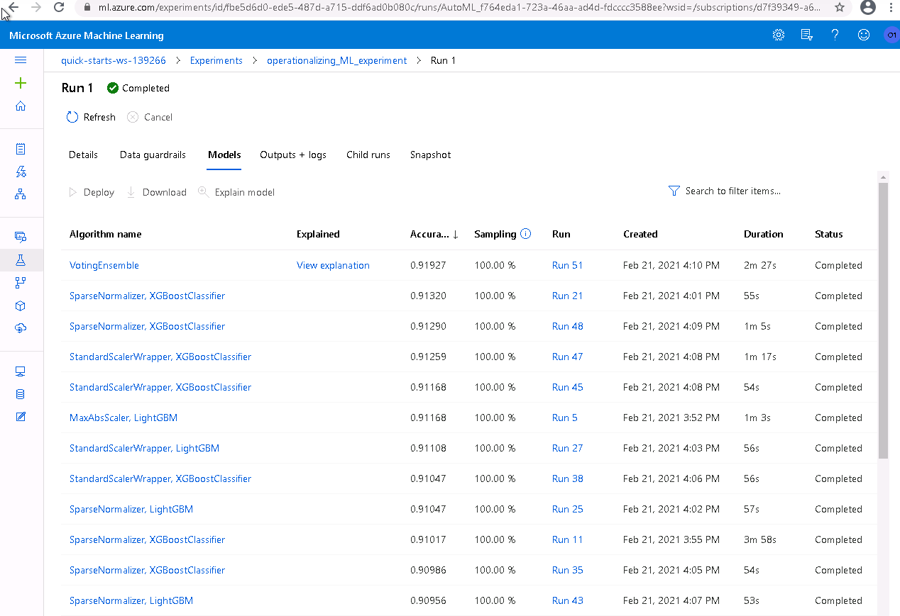Open the Endpoints cloud icon
Viewport: 900px width, 616px height.
click(x=21, y=328)
